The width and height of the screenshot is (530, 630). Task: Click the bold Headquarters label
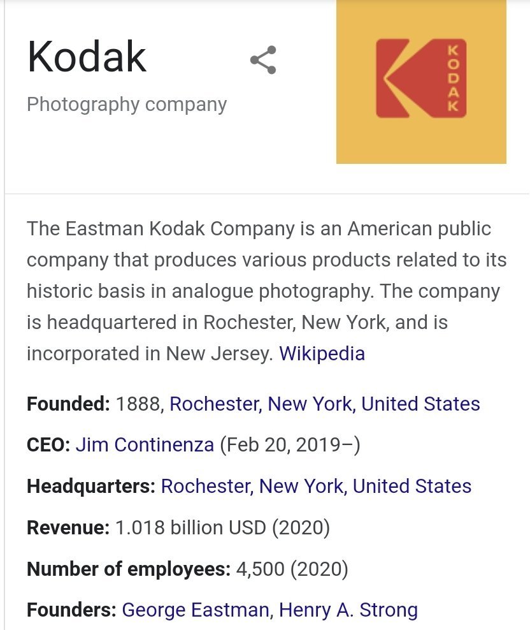(91, 486)
